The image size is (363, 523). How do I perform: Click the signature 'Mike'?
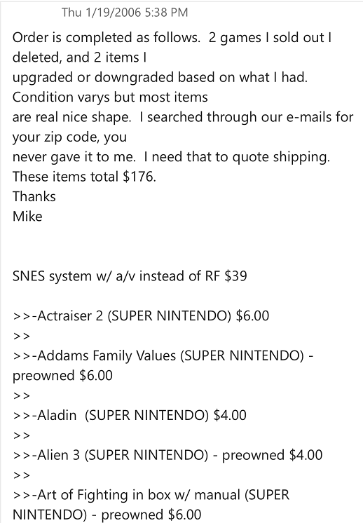pos(27,217)
